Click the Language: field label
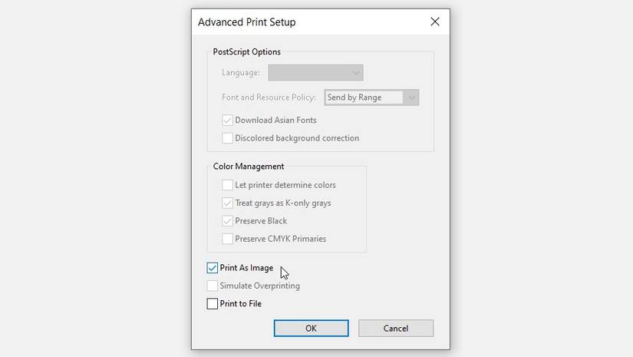 [x=241, y=73]
